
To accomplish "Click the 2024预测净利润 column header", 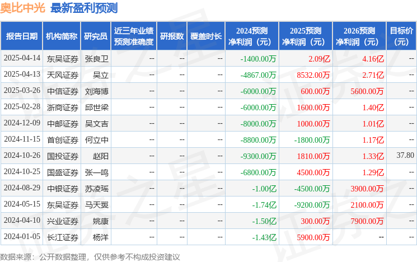I will (251, 36).
